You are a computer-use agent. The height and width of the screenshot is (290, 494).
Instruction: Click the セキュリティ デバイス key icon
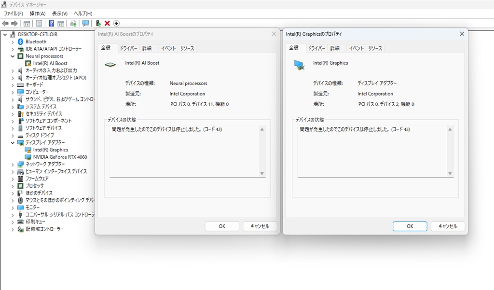pos(20,114)
